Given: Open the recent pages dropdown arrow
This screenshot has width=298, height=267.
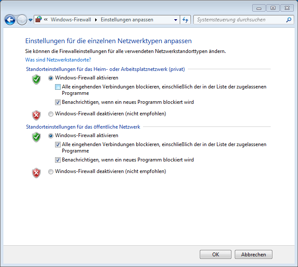Looking at the screenshot, I should click(x=30, y=20).
